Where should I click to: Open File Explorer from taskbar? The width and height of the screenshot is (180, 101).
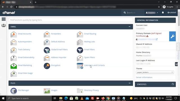click(x=61, y=98)
